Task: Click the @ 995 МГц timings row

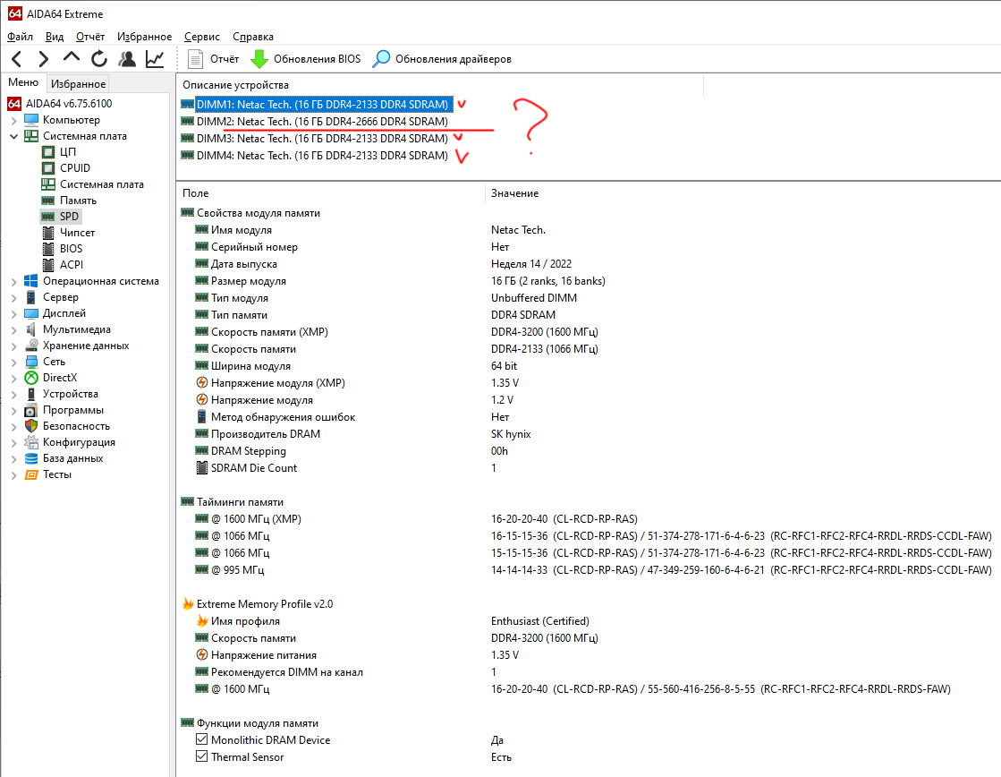Action: pos(230,570)
